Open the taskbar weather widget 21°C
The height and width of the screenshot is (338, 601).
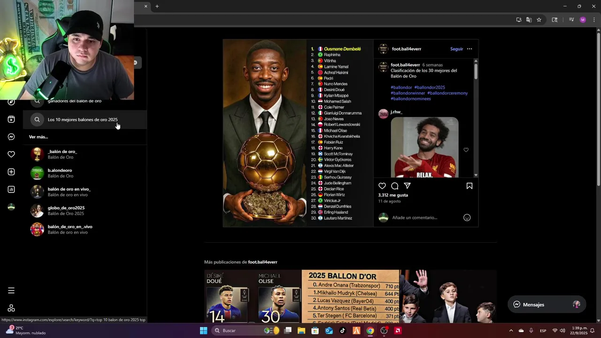point(26,330)
